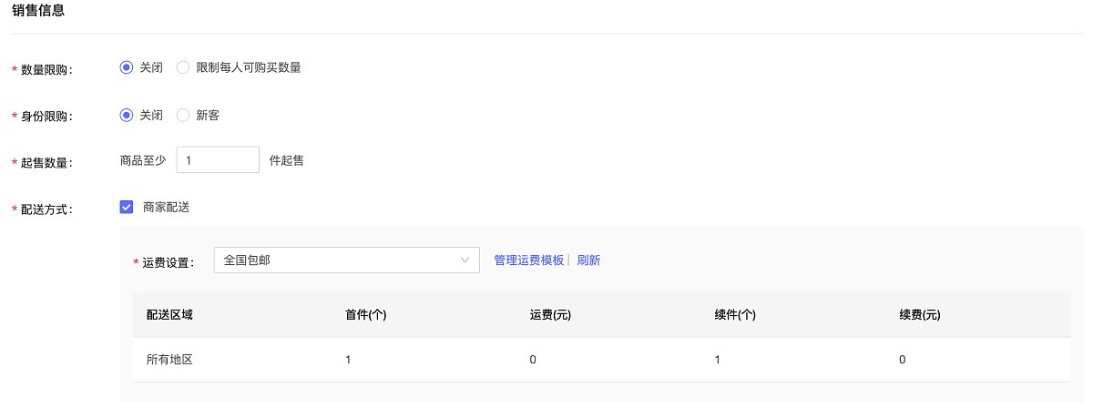Click the 刷新 link
This screenshot has height=418, width=1093.
(x=588, y=260)
